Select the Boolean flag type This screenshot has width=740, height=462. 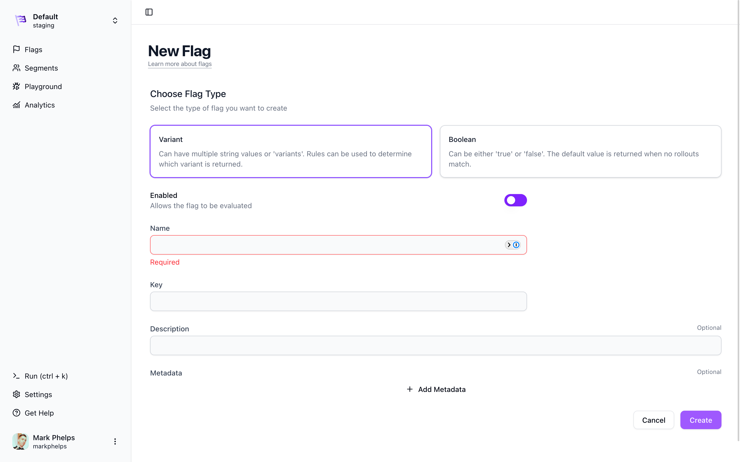pos(580,151)
